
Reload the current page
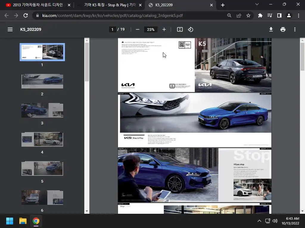tap(26, 15)
